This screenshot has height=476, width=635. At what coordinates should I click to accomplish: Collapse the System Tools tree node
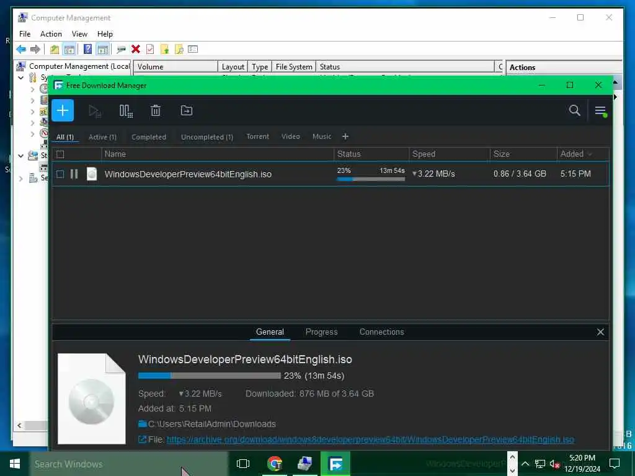pos(21,77)
